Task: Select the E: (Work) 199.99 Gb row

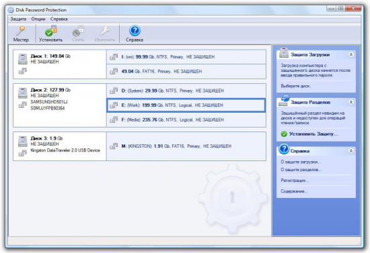Action: 186,105
